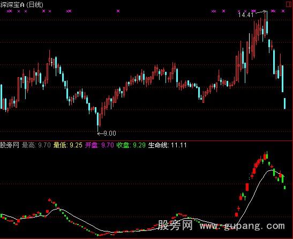Viewport: 293px width, 239px height.
Task: Click the red window icon at top right
Action: [x=289, y=4]
